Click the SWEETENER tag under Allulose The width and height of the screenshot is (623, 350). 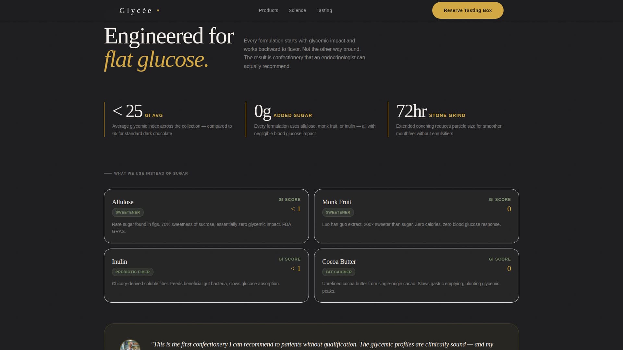[x=128, y=212]
